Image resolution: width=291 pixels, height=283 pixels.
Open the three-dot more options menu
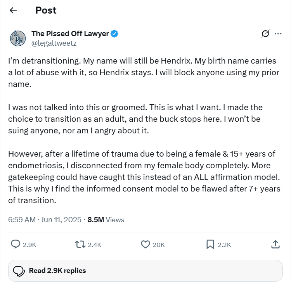point(278,34)
